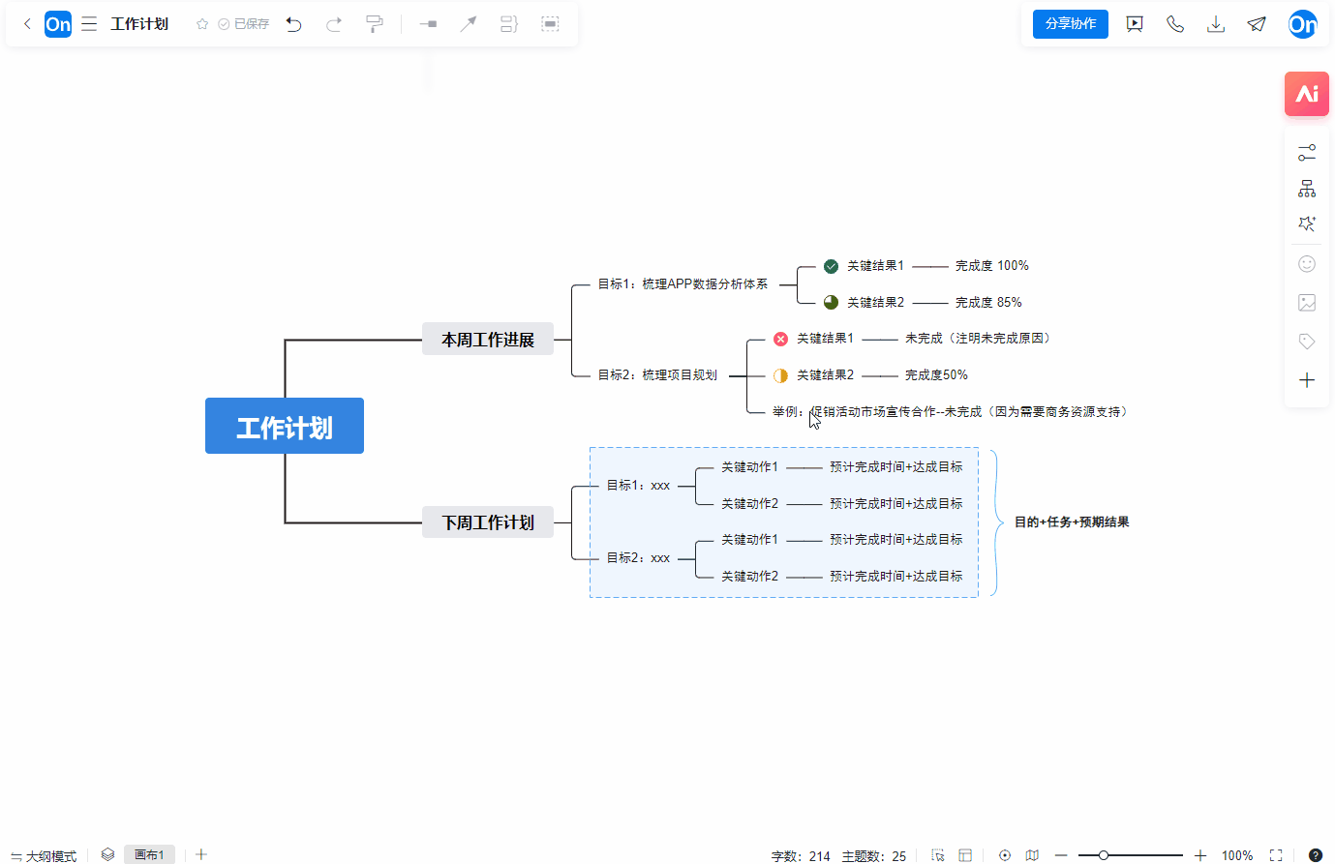Open the canvas layers icon
Image resolution: width=1335 pixels, height=864 pixels.
coord(107,855)
